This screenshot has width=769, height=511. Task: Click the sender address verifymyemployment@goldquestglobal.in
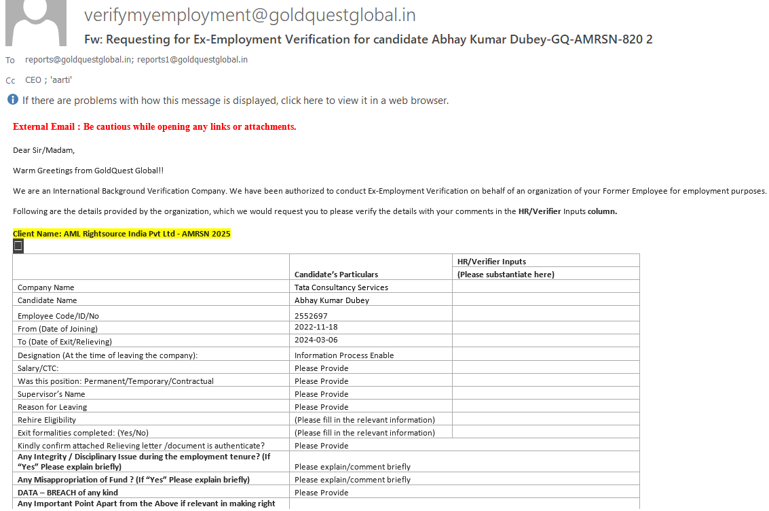tap(250, 15)
